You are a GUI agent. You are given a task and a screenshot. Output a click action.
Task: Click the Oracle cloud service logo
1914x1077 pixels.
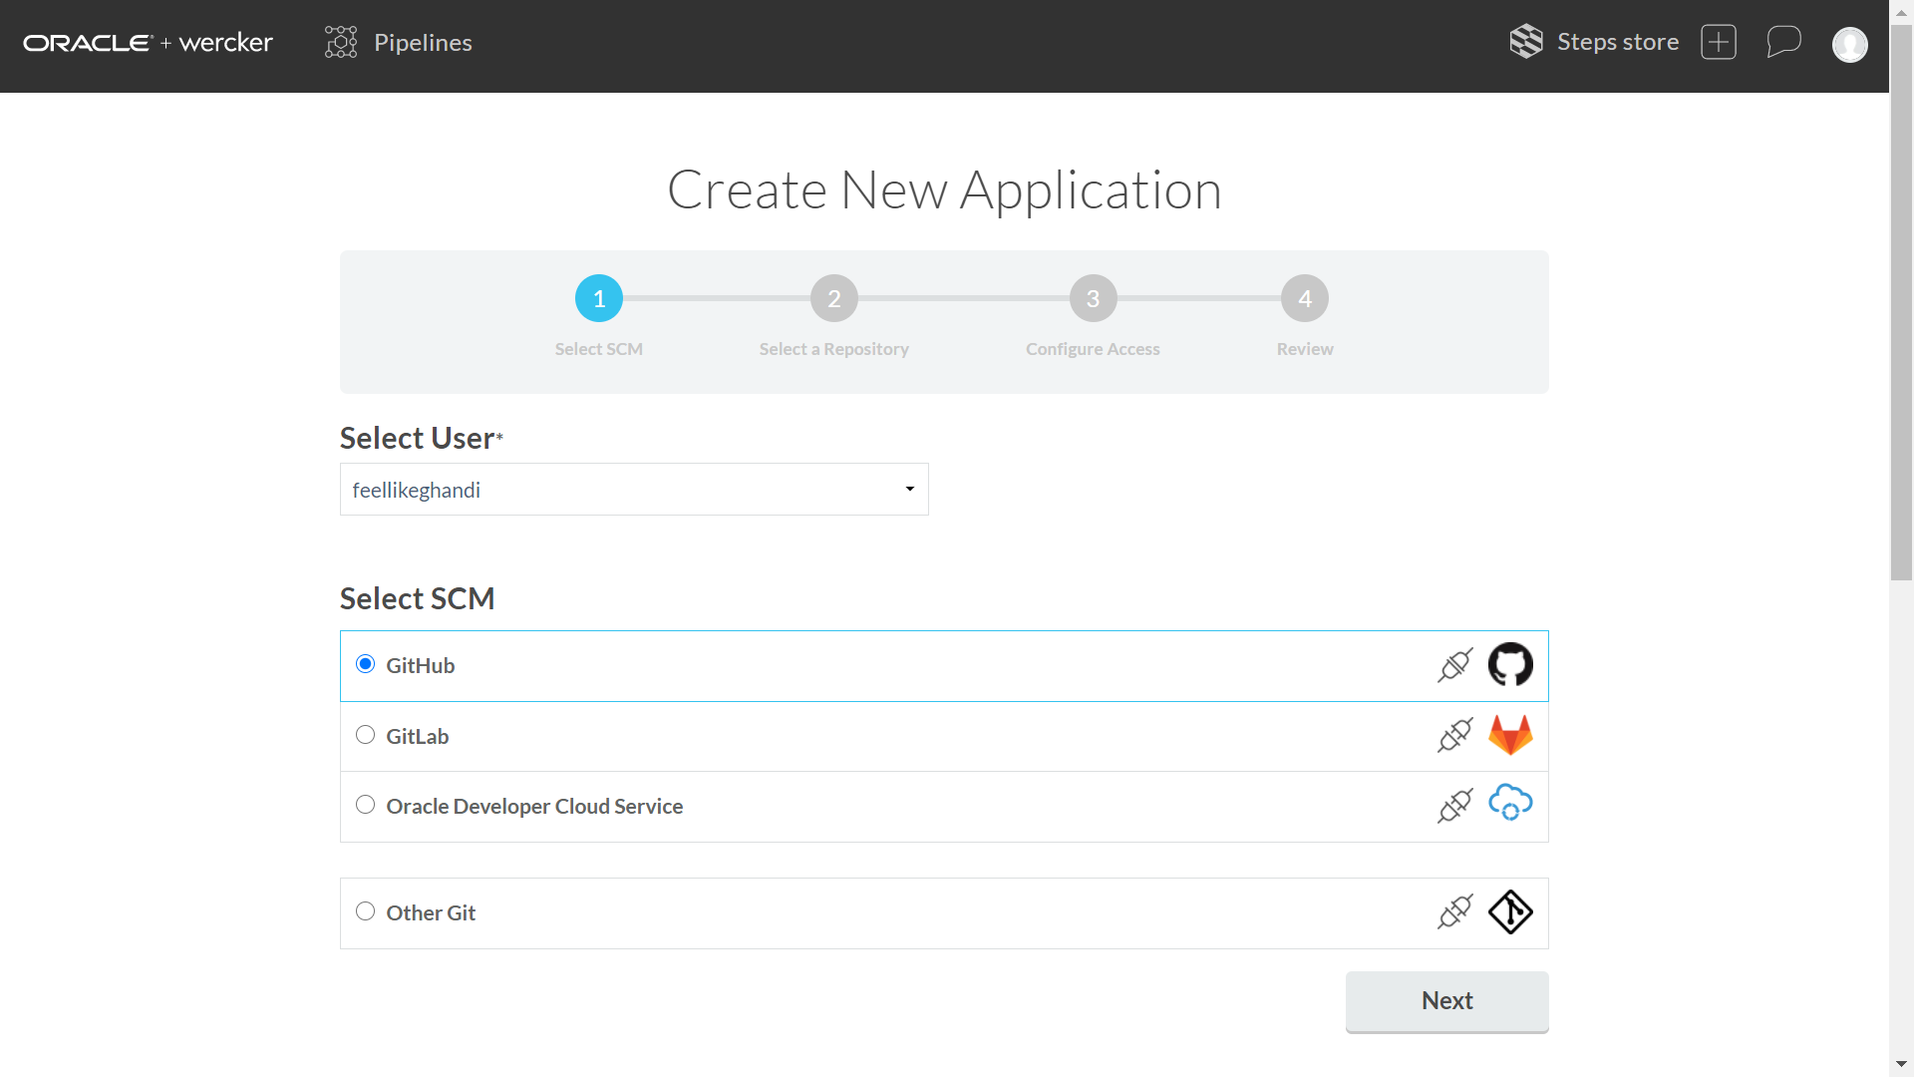pos(1510,804)
